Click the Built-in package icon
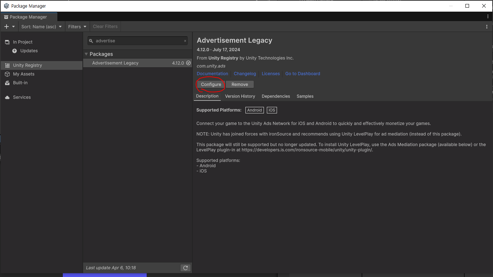The width and height of the screenshot is (493, 277). click(x=7, y=83)
